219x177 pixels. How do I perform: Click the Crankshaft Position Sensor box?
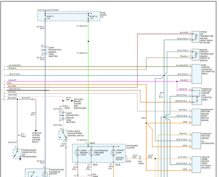pyautogui.click(x=196, y=117)
